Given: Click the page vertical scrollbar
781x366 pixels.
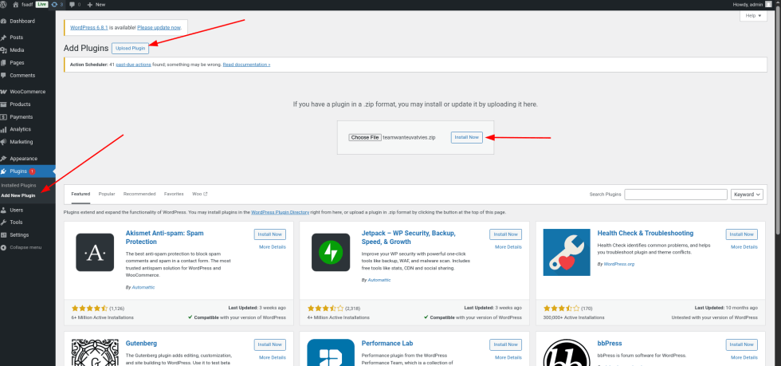Looking at the screenshot, I should tap(778, 120).
